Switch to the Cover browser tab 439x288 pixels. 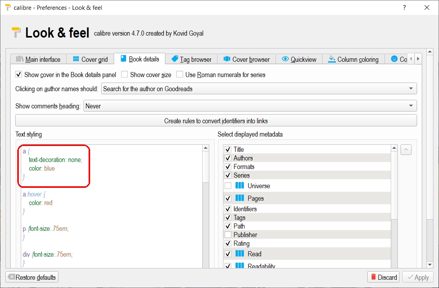pyautogui.click(x=247, y=59)
